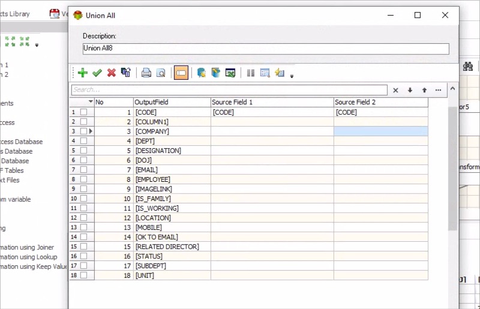Sort by the OutputField column header

(x=172, y=102)
